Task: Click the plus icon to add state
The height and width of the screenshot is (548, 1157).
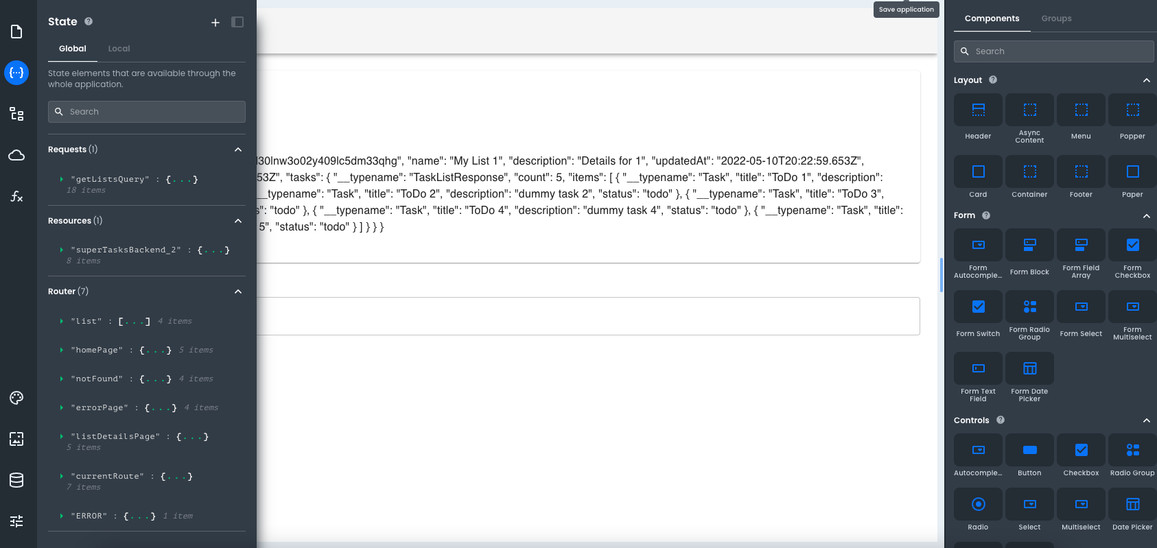Action: 215,23
